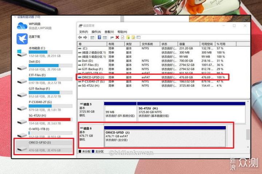
Task: Sort by 布局 column header
Action: (x=116, y=44)
